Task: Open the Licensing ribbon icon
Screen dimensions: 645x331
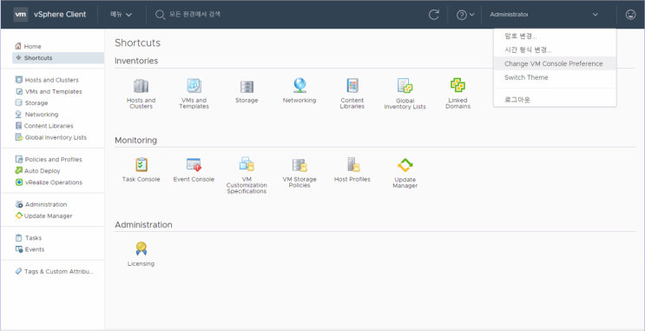Action: (x=142, y=248)
